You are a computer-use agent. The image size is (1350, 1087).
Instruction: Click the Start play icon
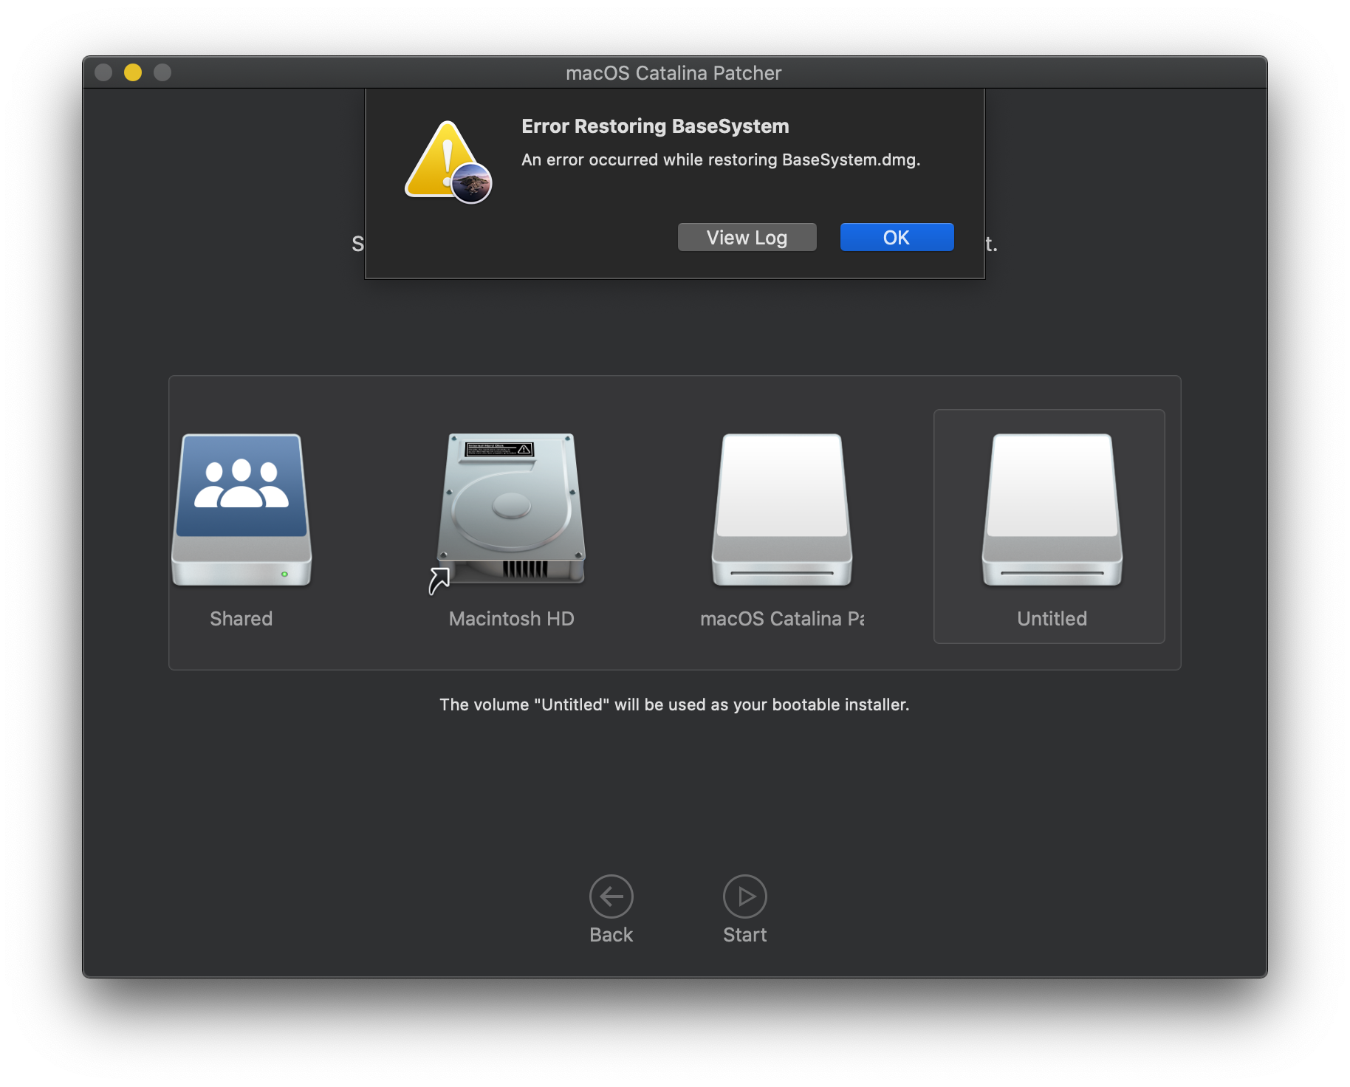[x=744, y=896]
